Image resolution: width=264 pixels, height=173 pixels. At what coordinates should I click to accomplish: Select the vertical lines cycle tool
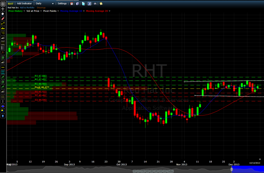coord(3,48)
